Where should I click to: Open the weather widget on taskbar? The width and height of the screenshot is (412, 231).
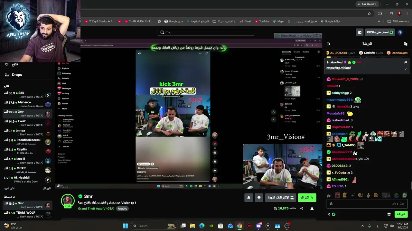[13, 226]
